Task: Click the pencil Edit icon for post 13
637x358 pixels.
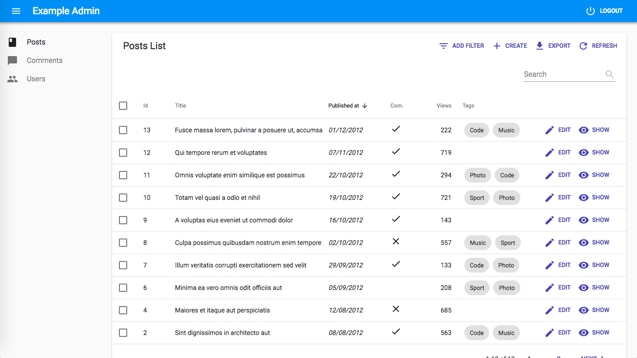Action: point(550,130)
